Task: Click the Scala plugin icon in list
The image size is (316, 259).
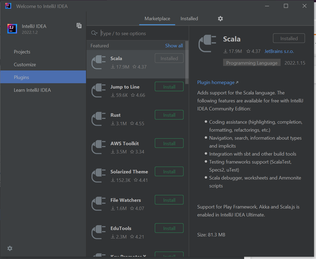Action: click(x=99, y=62)
